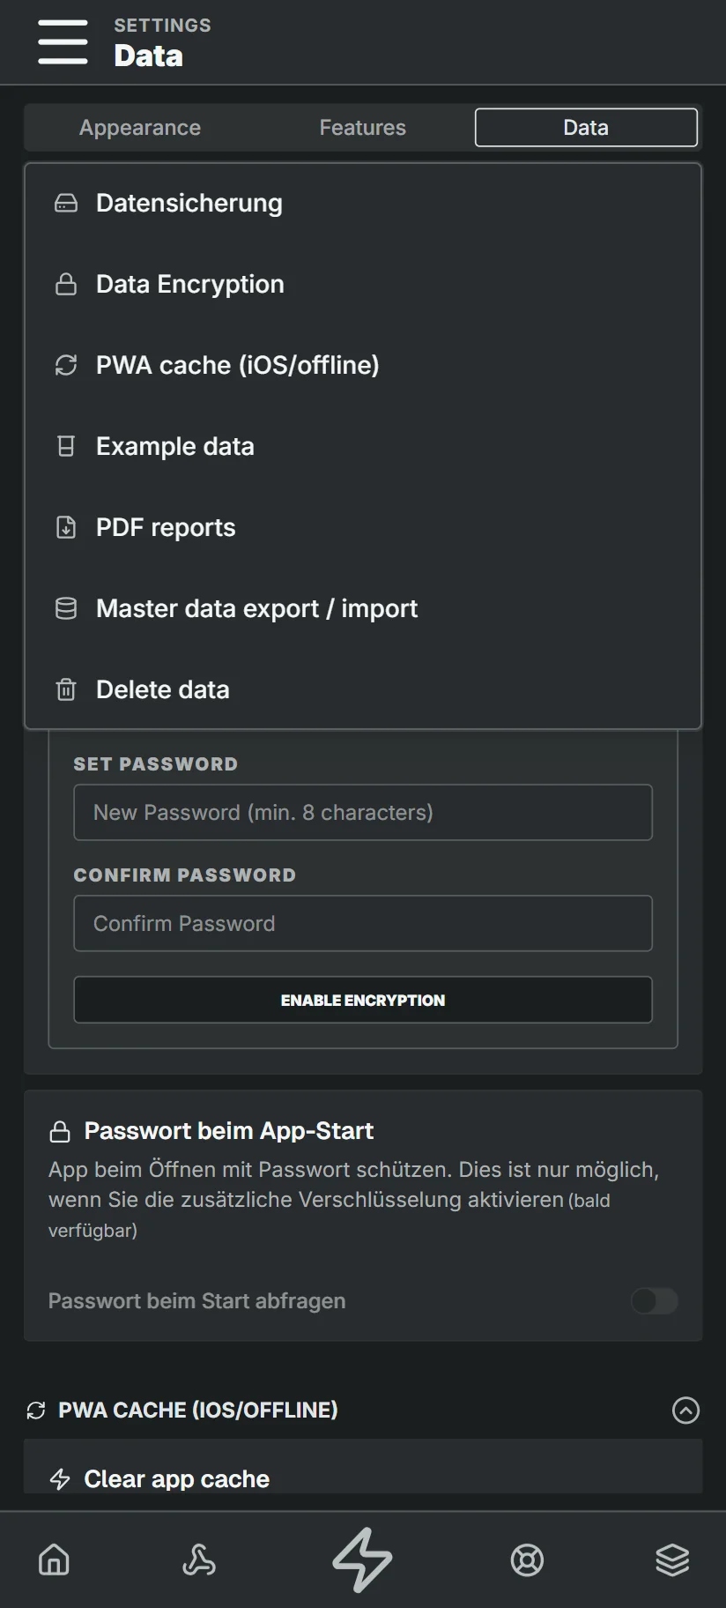Click the beaker icon beside Example data
The width and height of the screenshot is (726, 1608).
click(66, 447)
